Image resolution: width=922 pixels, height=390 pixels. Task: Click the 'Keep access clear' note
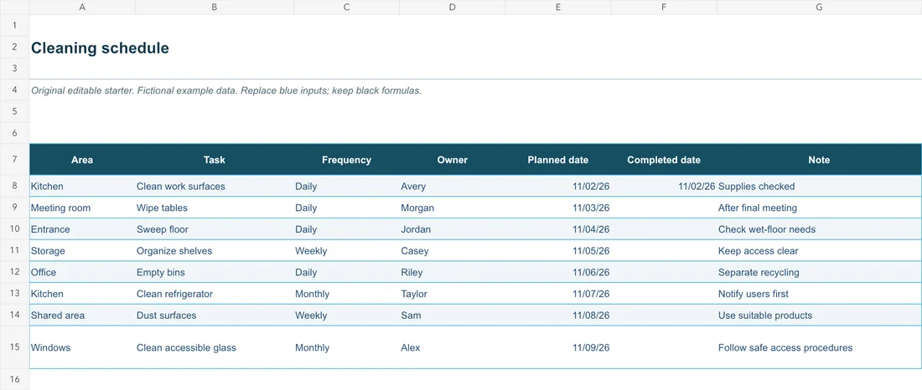point(819,251)
